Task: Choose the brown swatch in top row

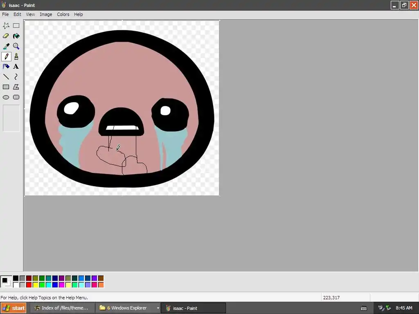Action: 101,278
